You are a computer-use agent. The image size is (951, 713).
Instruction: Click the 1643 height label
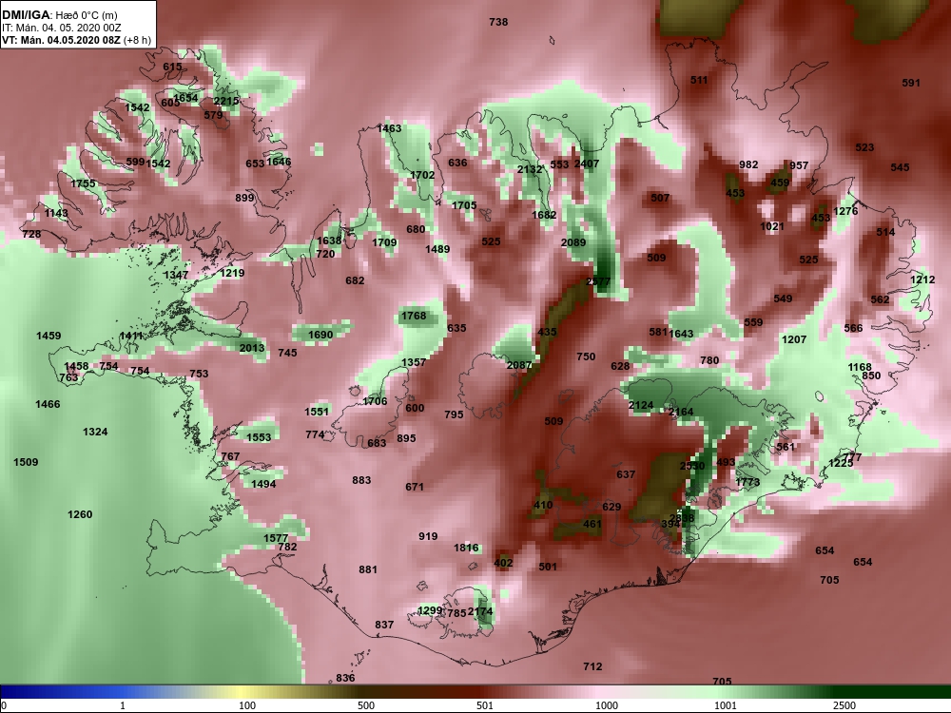click(x=681, y=334)
